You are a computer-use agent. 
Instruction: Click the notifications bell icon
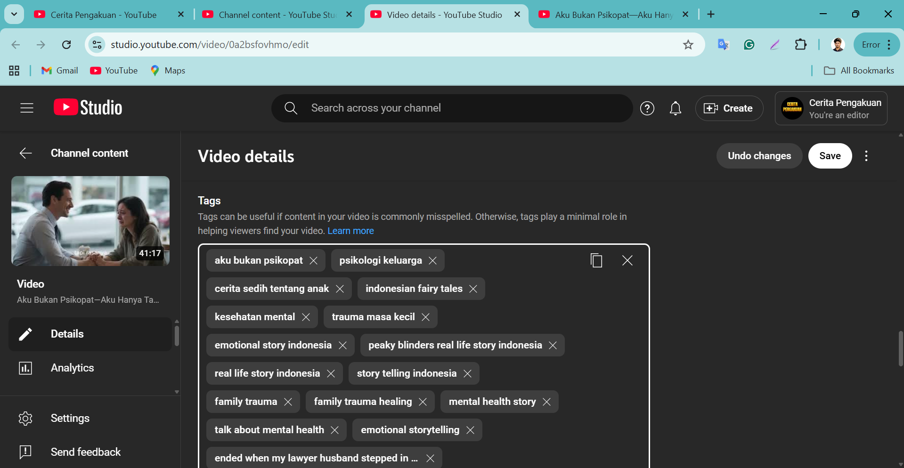(x=675, y=108)
